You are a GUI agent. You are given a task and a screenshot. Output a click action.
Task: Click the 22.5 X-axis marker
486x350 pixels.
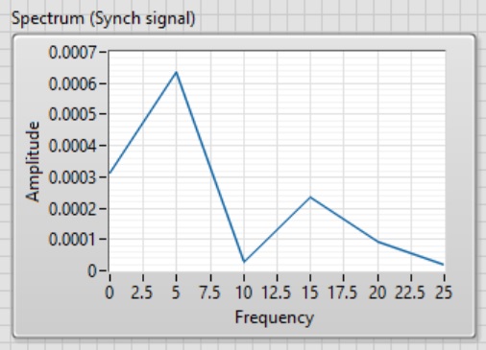pyautogui.click(x=410, y=292)
